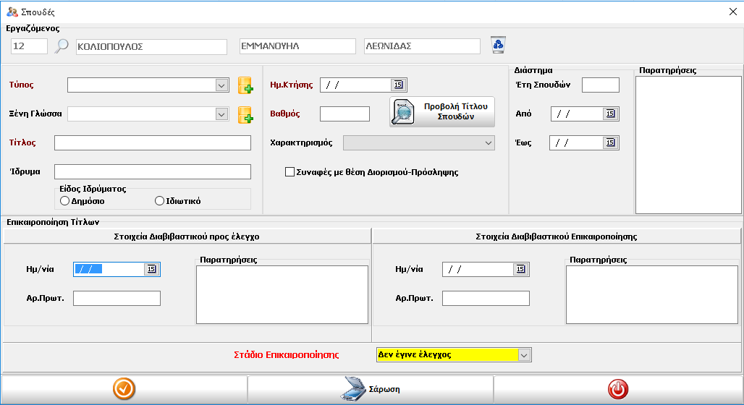Select the Ιδιωτικό radio button

(x=159, y=201)
